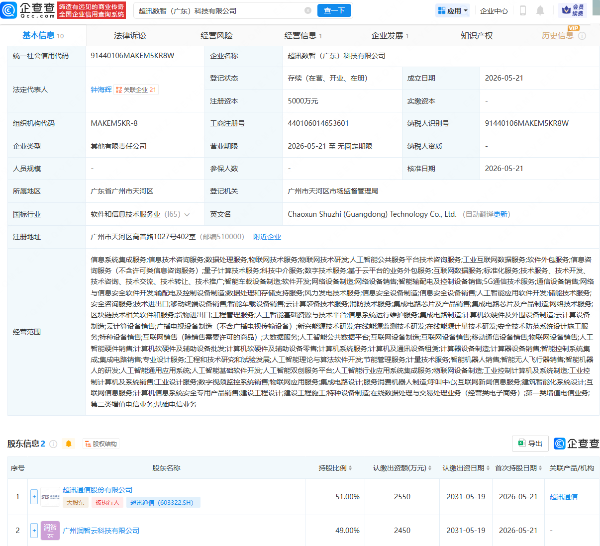Open 附近企业 link
The height and width of the screenshot is (546, 600).
tap(267, 237)
